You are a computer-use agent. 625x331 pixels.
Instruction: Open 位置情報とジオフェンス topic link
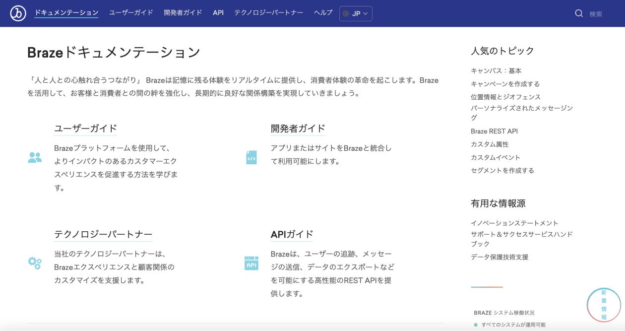pyautogui.click(x=505, y=97)
